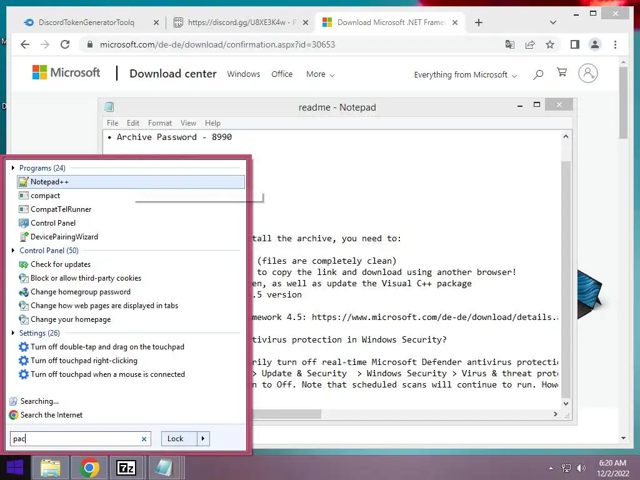
Task: Click the Microsoft sign-in account icon
Action: point(587,74)
